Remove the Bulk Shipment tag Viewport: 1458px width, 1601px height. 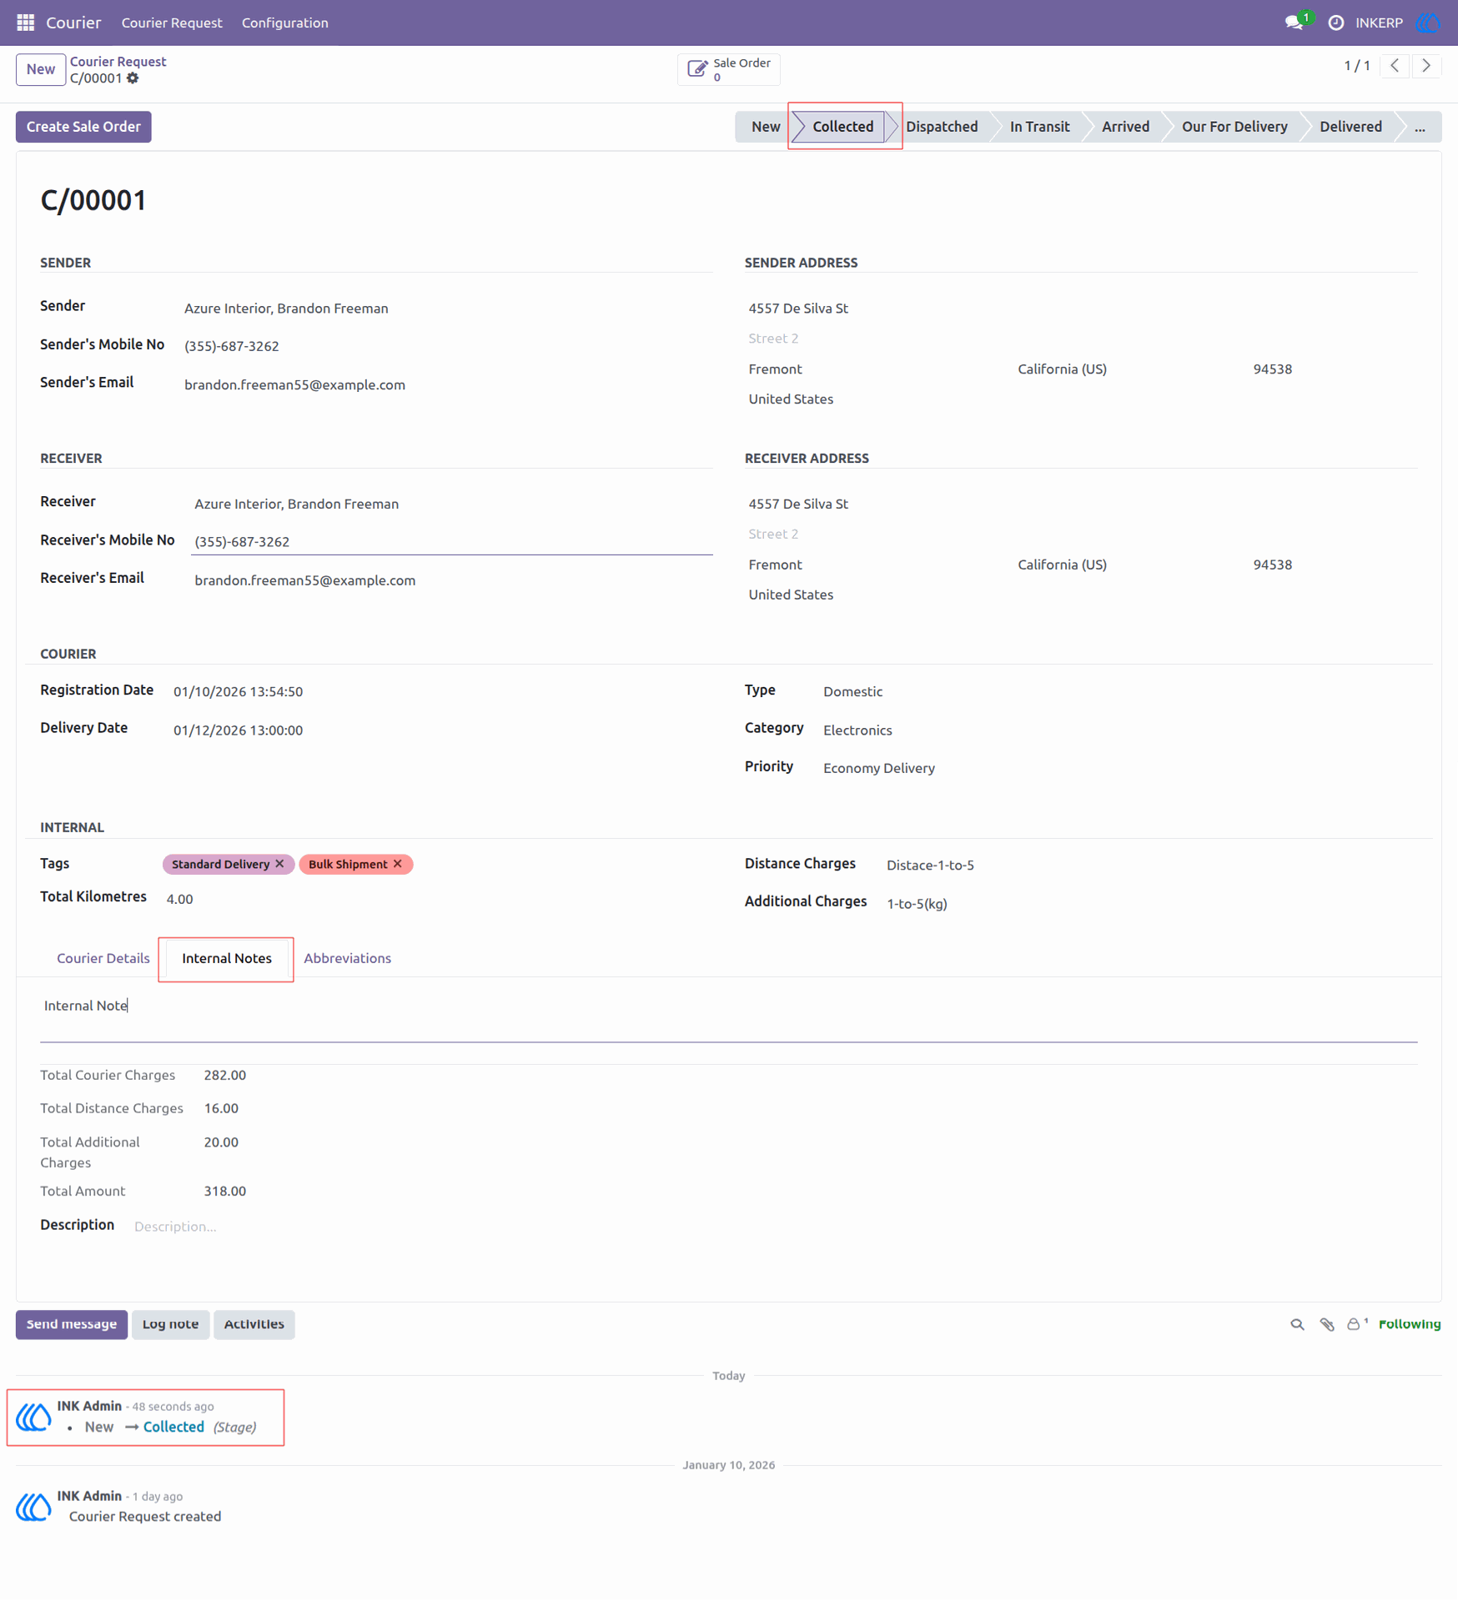[x=398, y=864]
